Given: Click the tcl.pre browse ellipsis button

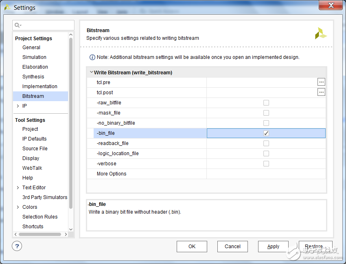Looking at the screenshot, I should 321,82.
